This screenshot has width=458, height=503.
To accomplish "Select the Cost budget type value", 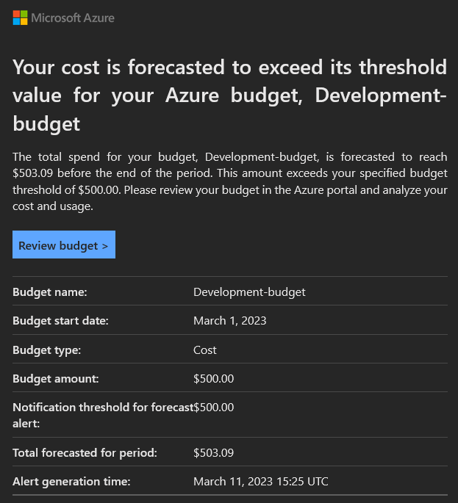I will [x=205, y=350].
